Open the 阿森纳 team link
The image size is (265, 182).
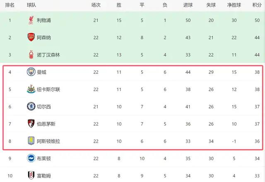45,37
